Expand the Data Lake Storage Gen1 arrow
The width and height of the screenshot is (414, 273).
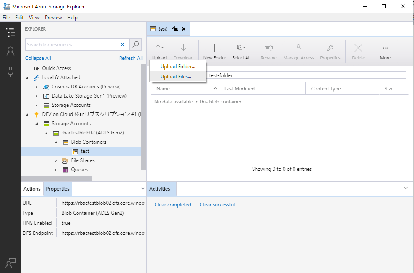(36, 96)
